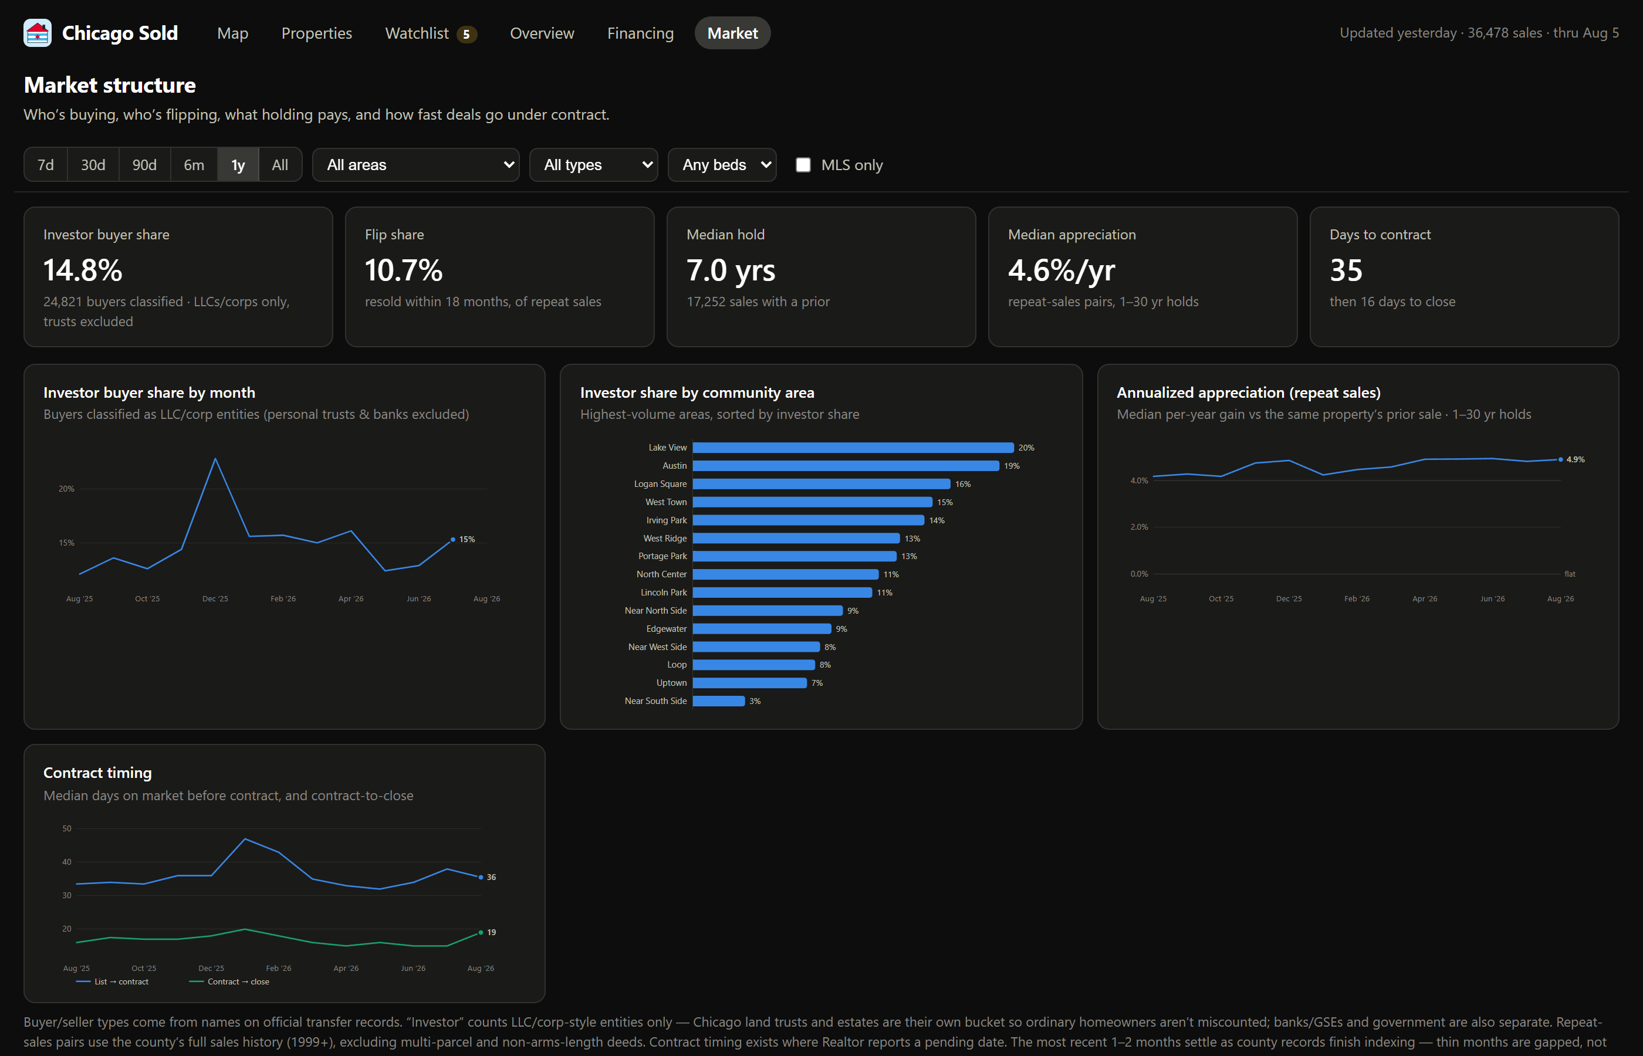Click the Investor buyer share card
Image resolution: width=1643 pixels, height=1056 pixels.
click(178, 277)
